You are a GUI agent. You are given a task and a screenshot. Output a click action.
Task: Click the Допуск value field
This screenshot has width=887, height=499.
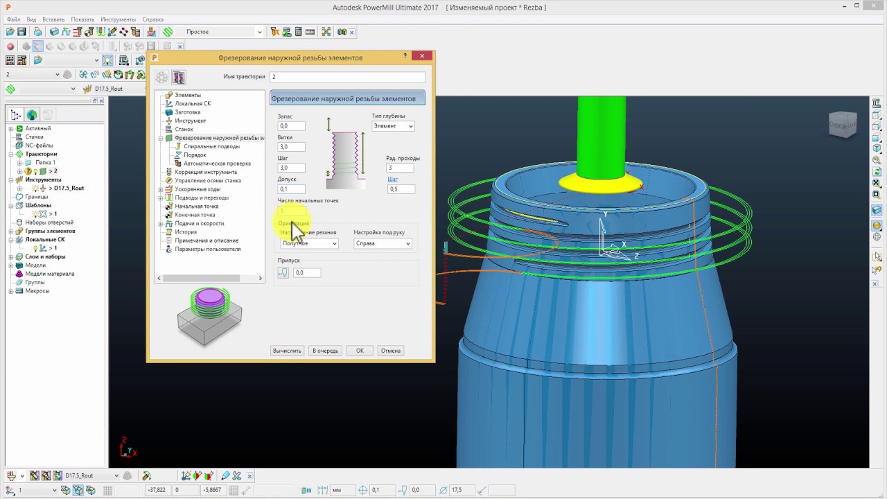tap(292, 189)
